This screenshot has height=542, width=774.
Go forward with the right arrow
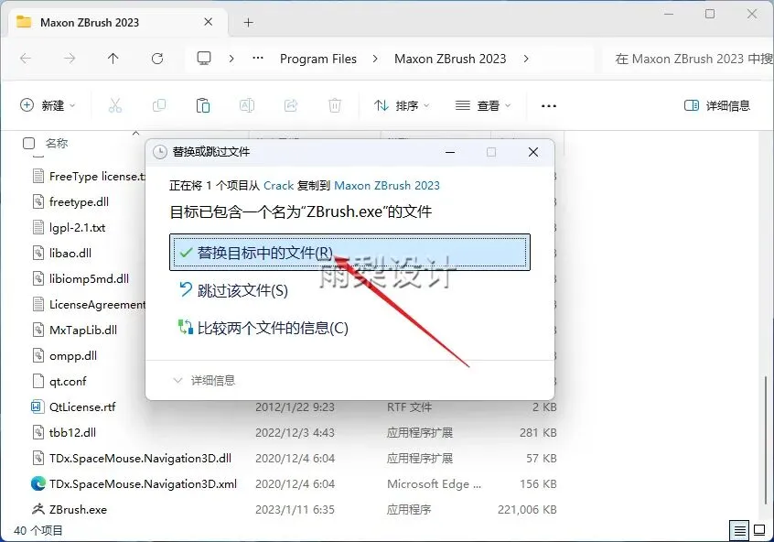click(x=70, y=59)
